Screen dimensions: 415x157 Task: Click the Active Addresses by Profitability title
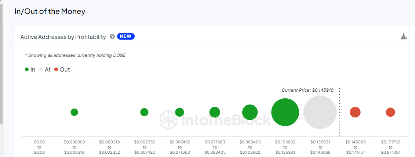pyautogui.click(x=63, y=37)
